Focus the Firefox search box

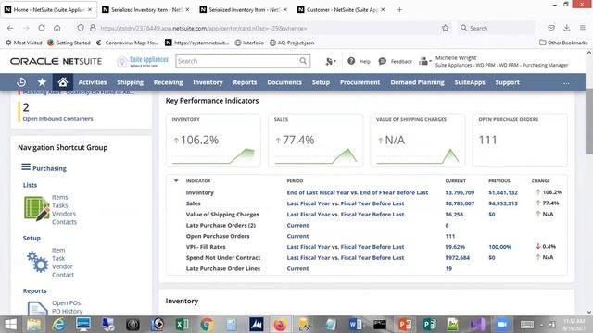[x=497, y=28]
